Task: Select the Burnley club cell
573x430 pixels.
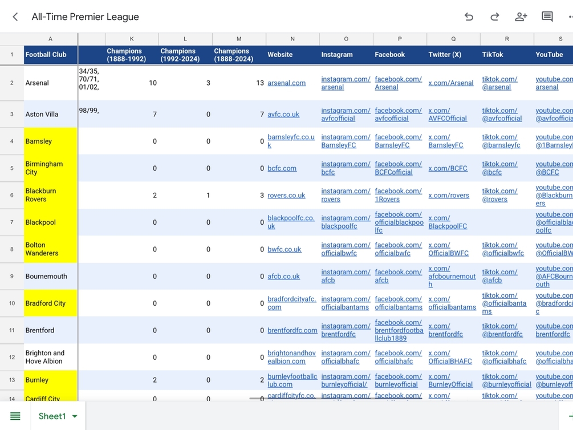Action: 51,380
